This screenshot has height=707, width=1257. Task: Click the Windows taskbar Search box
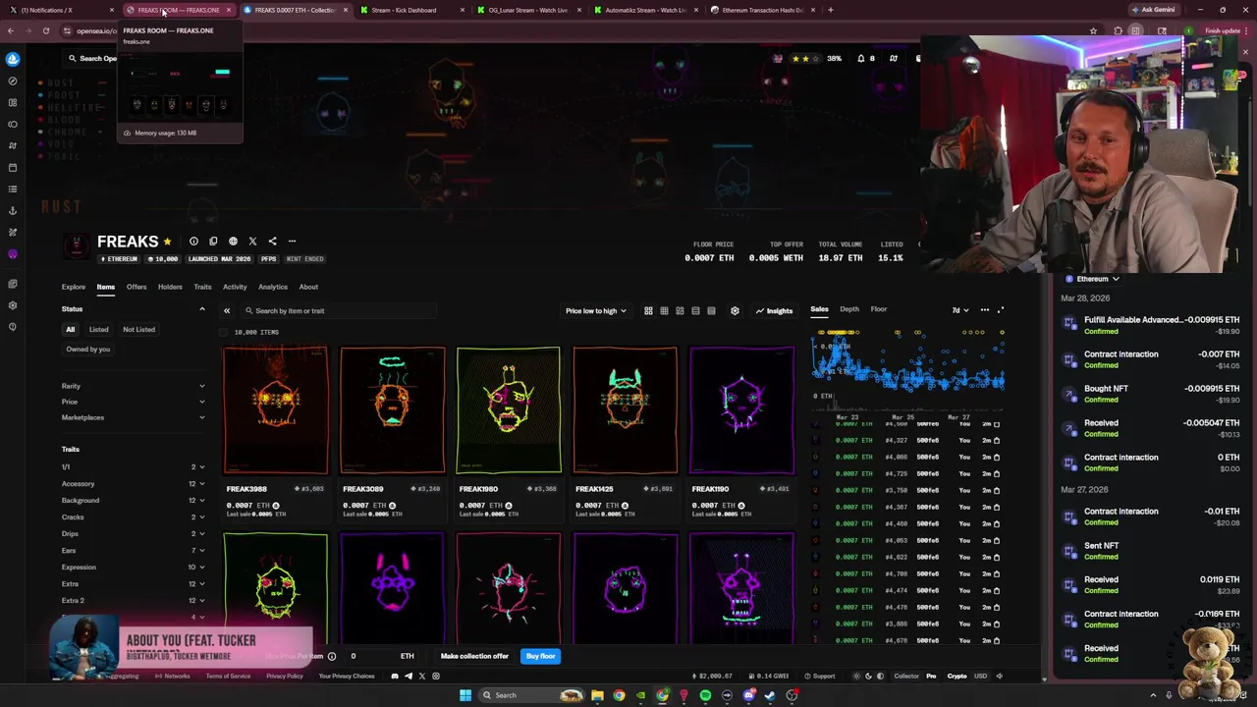[531, 695]
